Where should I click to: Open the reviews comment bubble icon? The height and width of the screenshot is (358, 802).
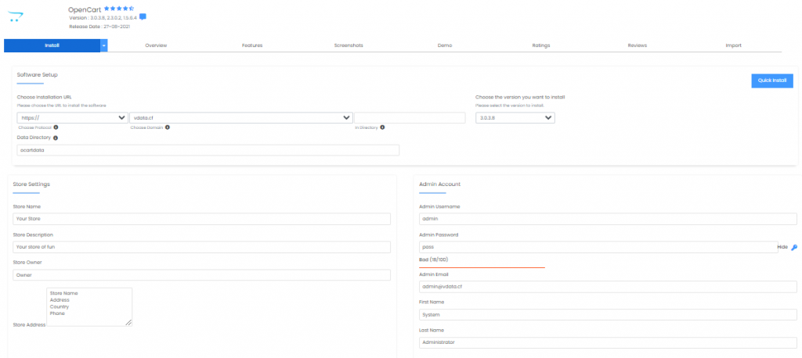[143, 17]
